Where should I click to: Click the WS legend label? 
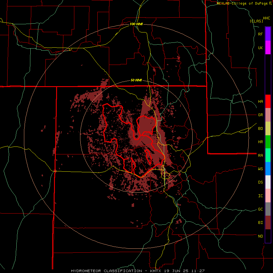pyautogui.click(x=260, y=169)
